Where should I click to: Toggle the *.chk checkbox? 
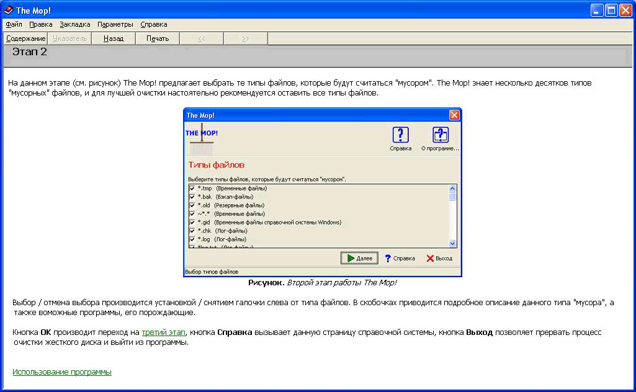point(192,231)
